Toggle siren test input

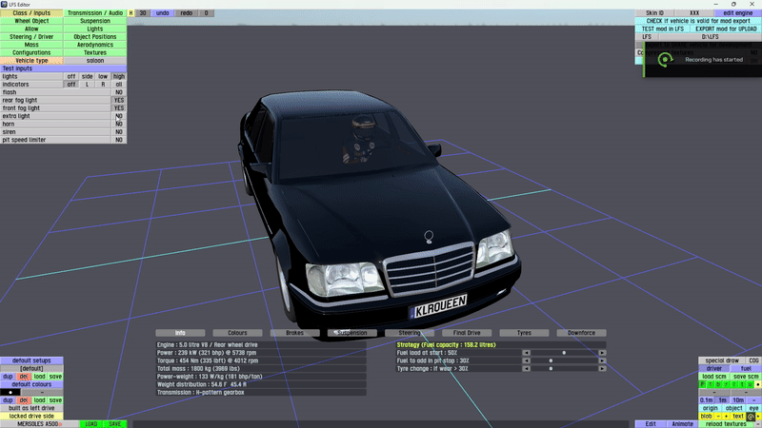[119, 132]
